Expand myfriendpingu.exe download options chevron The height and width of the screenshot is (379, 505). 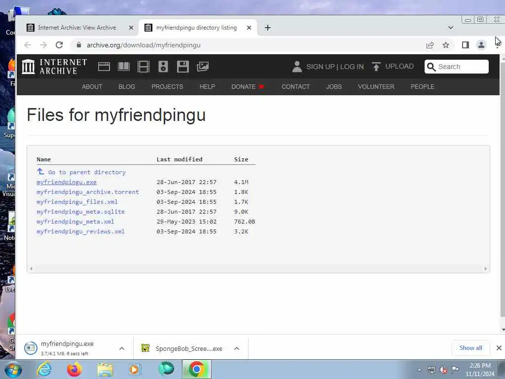point(122,348)
